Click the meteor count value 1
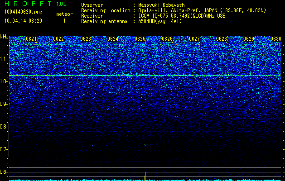The height and width of the screenshot is (181, 285). (64, 21)
